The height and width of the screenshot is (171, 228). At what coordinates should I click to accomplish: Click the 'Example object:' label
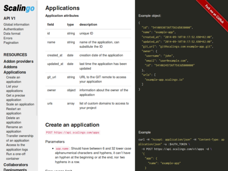click(150, 16)
